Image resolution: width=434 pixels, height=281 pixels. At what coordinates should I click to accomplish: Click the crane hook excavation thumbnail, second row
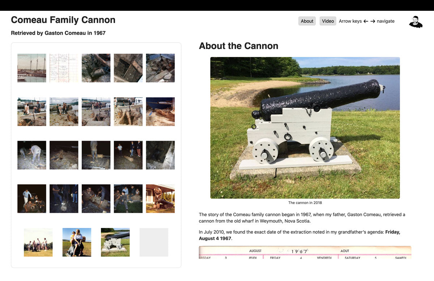point(128,112)
